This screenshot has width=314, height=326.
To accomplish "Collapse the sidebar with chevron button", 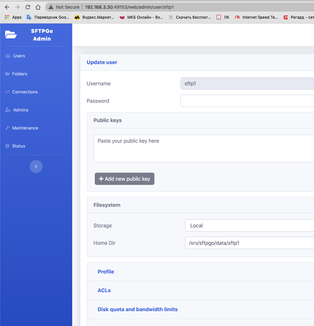I will (36, 166).
